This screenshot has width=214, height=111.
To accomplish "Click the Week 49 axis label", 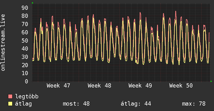I will click(x=140, y=86).
